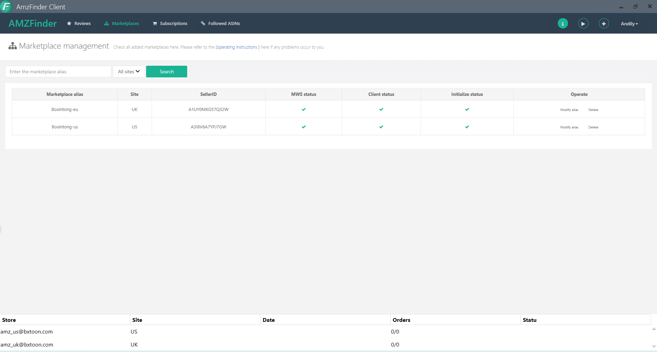657x353 pixels.
Task: Click Client status checkmark for Boxintong-us
Action: pos(381,127)
